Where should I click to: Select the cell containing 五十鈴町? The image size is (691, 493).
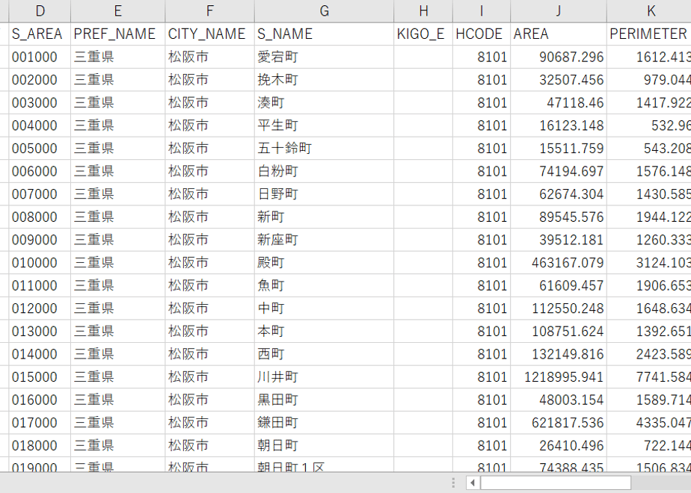coord(324,149)
